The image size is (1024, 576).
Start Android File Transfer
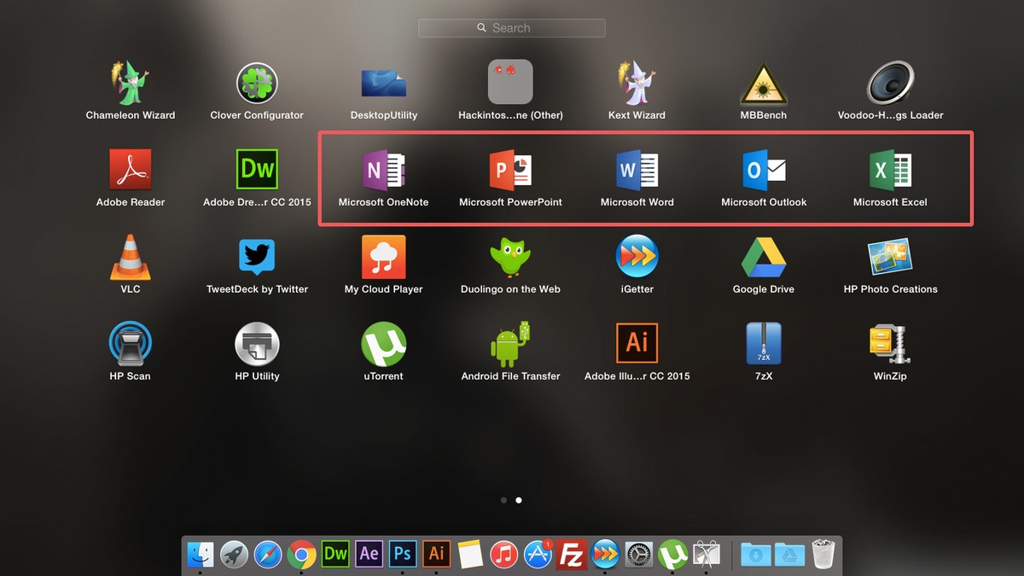point(510,344)
